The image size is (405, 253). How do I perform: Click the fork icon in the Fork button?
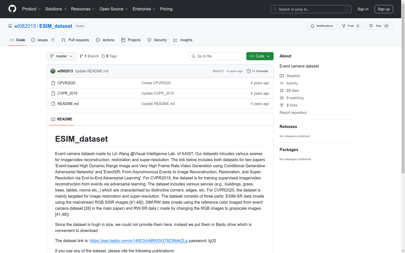click(344, 26)
